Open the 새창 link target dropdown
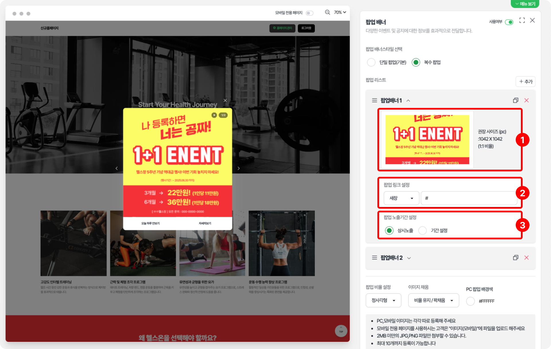Screen dimensions: 551x349 [x=401, y=198]
